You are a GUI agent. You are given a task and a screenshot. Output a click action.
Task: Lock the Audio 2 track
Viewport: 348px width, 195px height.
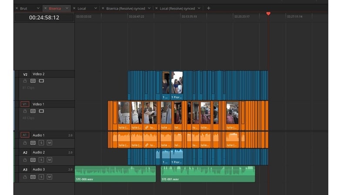coord(25,160)
